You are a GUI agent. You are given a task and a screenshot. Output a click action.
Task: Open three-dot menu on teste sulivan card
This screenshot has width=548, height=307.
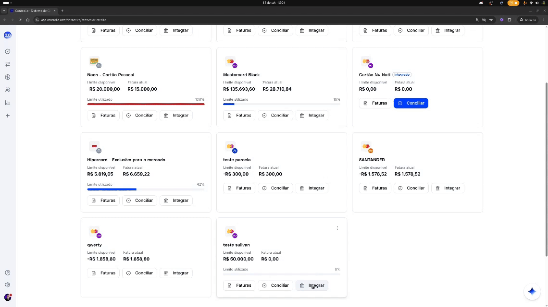pos(337,228)
